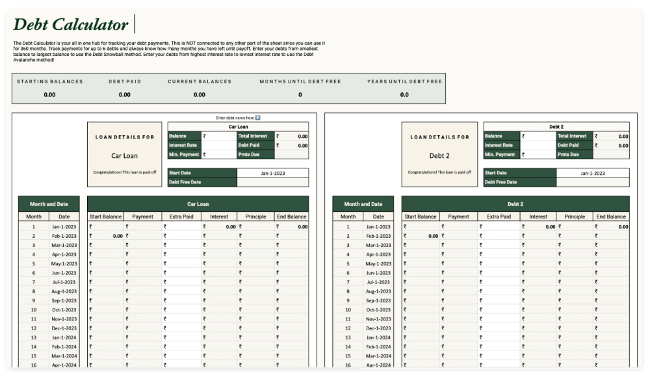650x379 pixels.
Task: Select the Car Loan 'Payment' column header
Action: click(142, 216)
